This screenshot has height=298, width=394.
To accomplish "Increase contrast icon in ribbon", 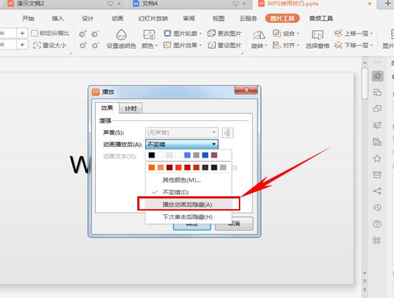I will (x=83, y=34).
